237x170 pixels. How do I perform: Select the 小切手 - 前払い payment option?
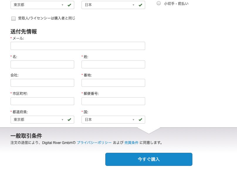[x=159, y=3]
